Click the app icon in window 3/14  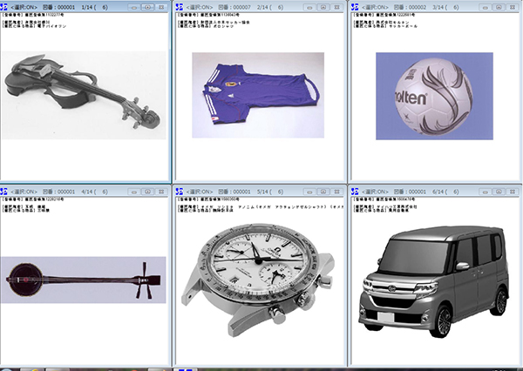pyautogui.click(x=355, y=7)
